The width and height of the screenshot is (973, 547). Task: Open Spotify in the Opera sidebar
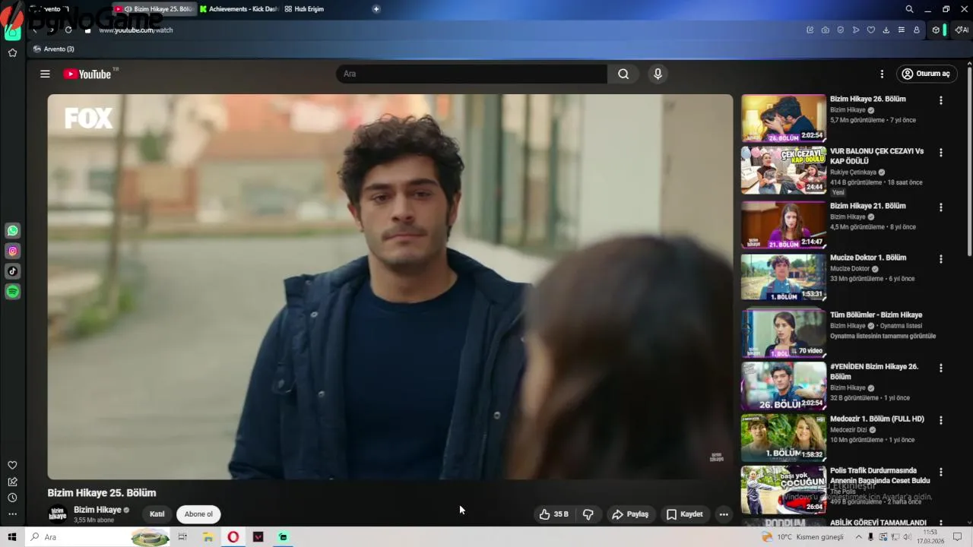(x=13, y=292)
